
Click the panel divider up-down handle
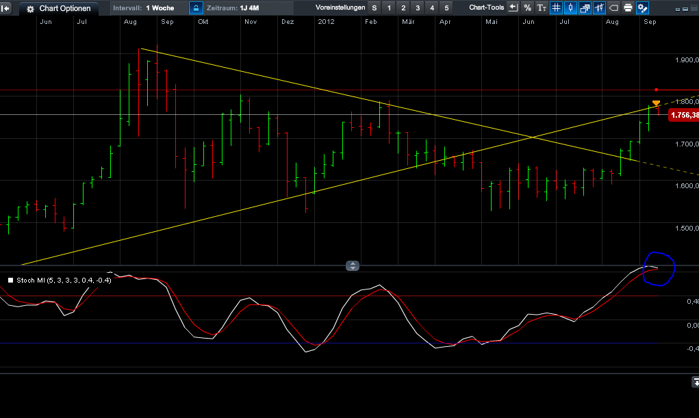click(353, 266)
